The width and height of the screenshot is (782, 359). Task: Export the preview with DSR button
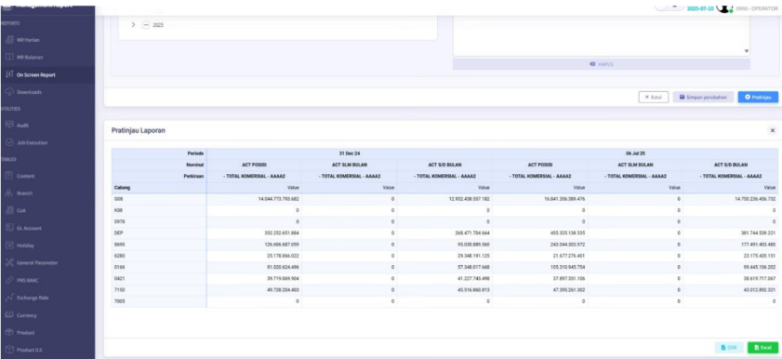(x=729, y=348)
